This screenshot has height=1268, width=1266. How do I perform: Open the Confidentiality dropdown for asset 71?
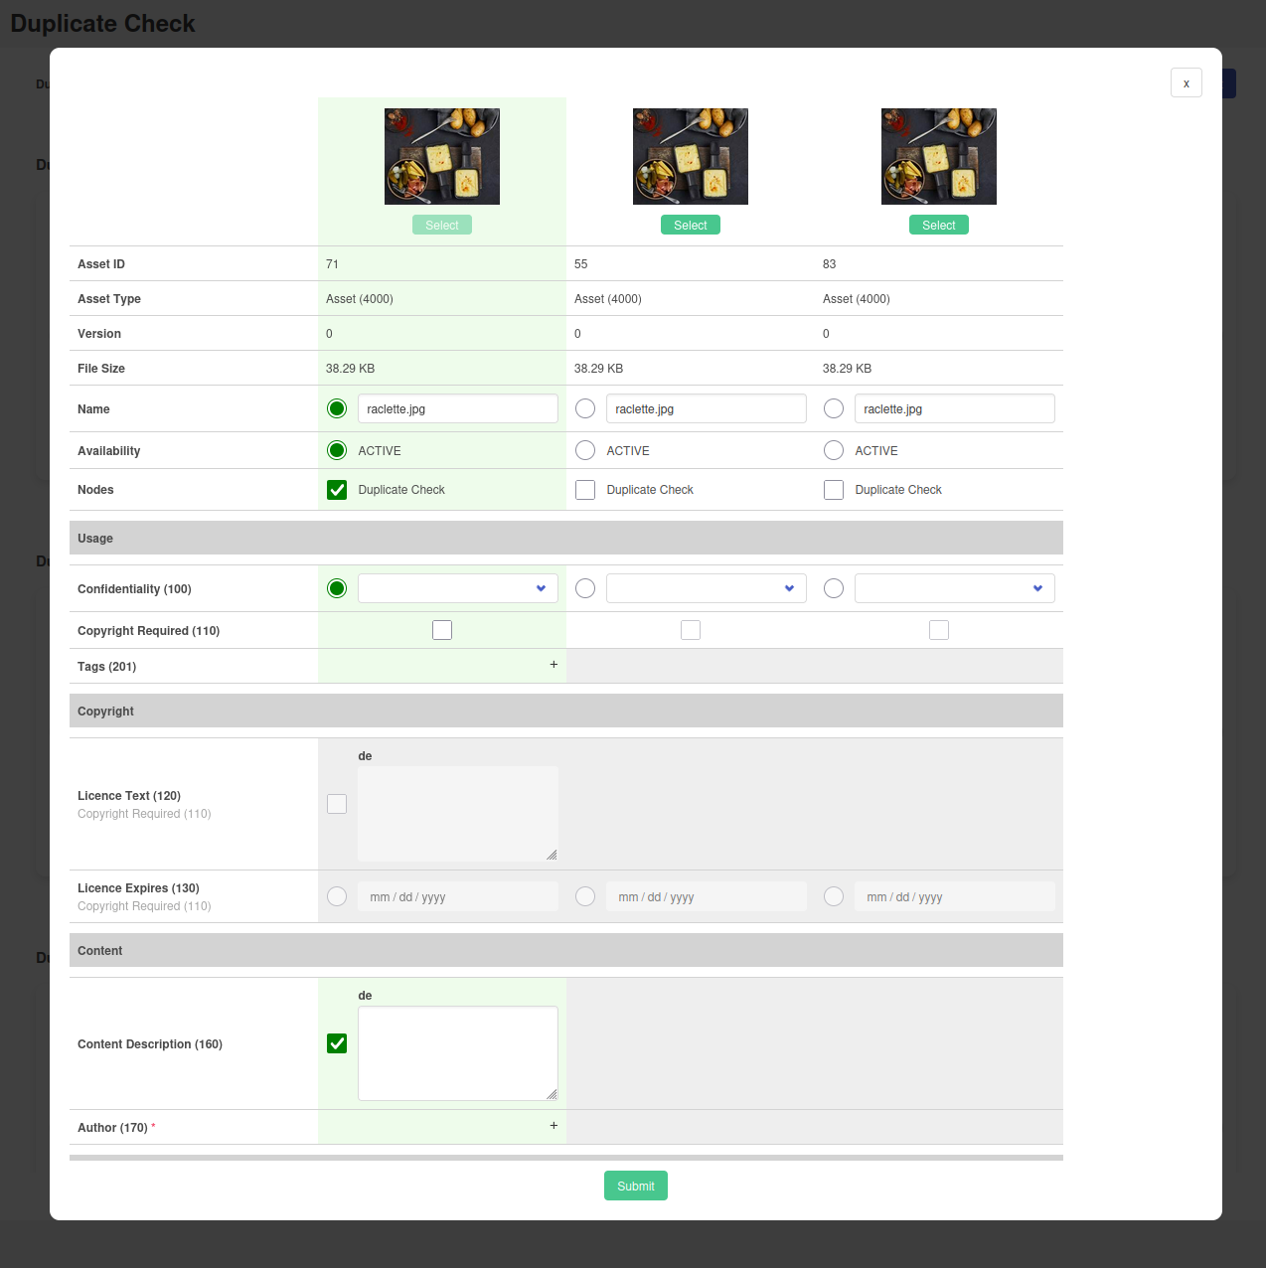tap(457, 587)
